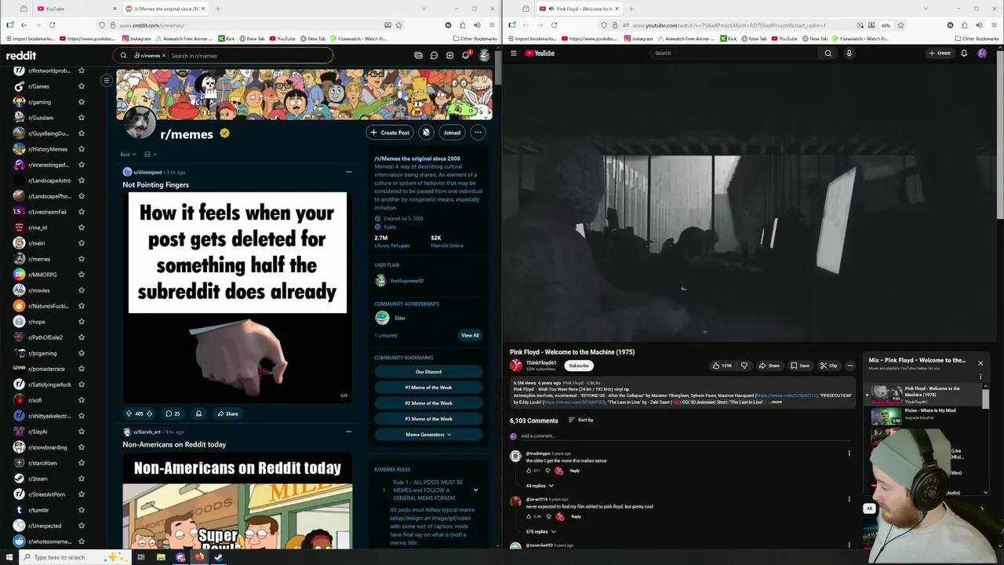
Task: Expand 44 replies under truckingpix comment
Action: point(540,486)
